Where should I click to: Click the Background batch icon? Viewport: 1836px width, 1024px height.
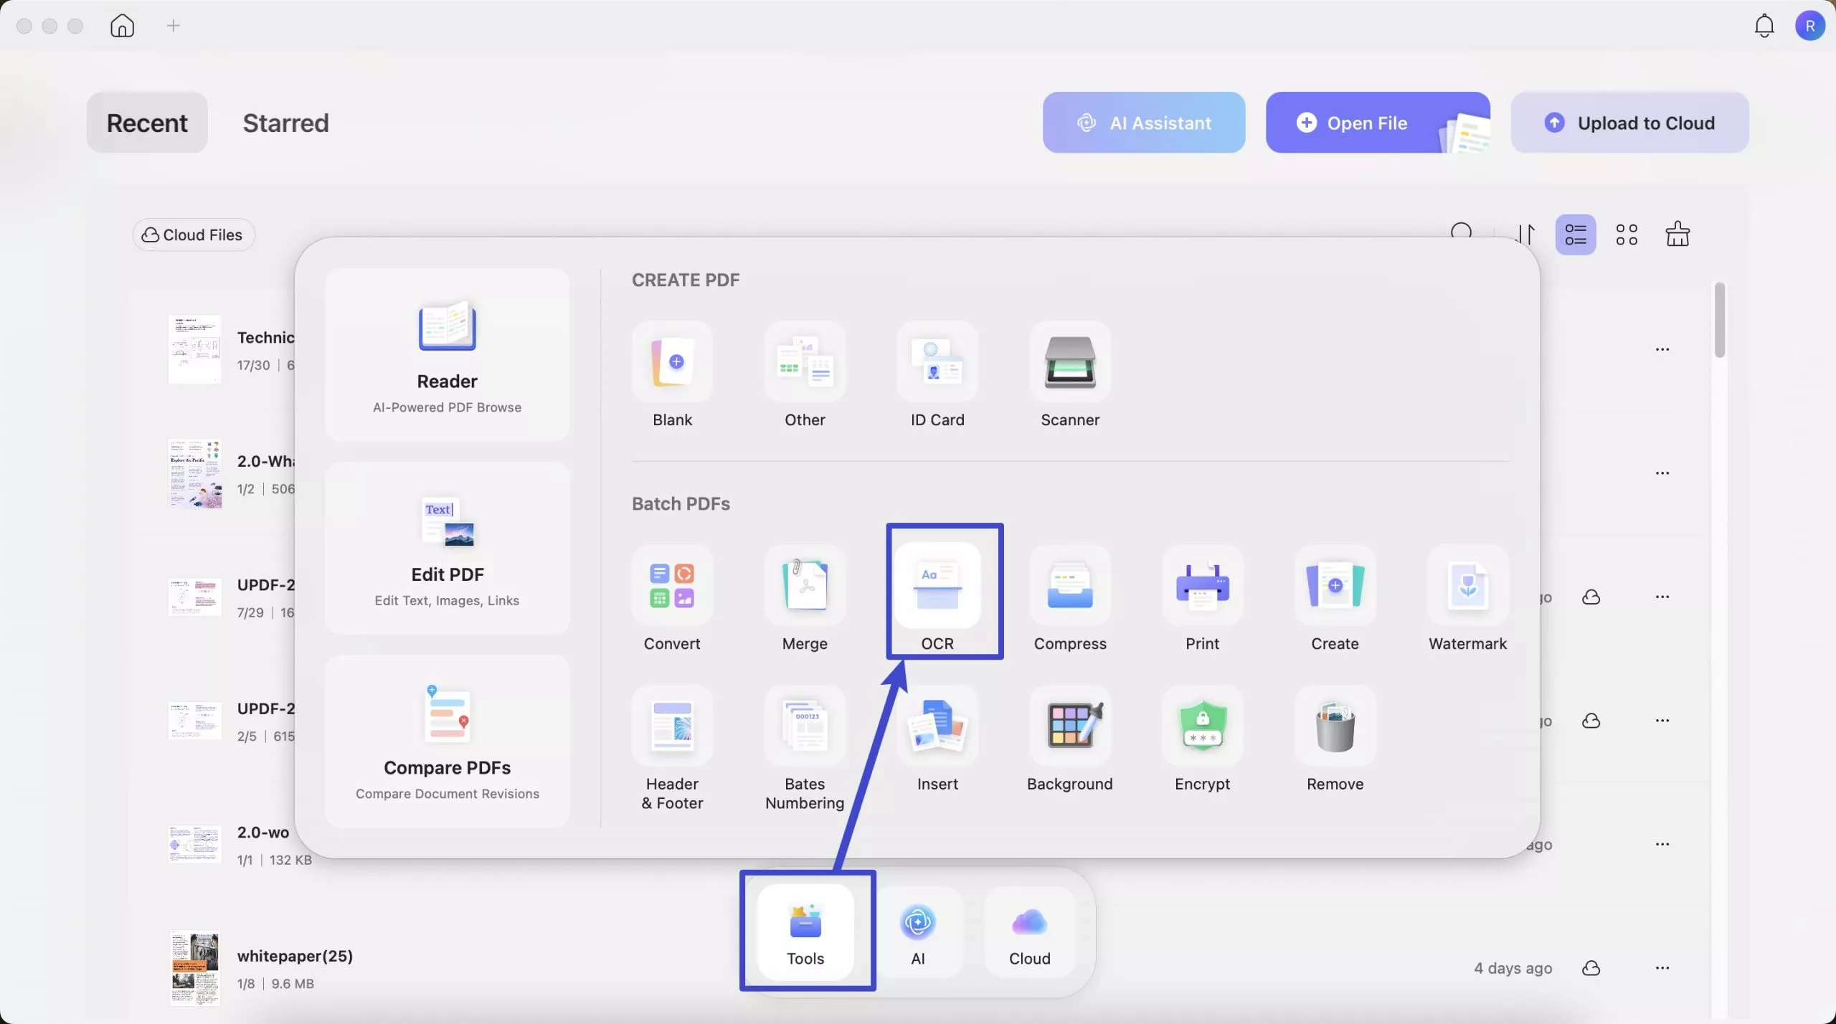click(x=1069, y=727)
